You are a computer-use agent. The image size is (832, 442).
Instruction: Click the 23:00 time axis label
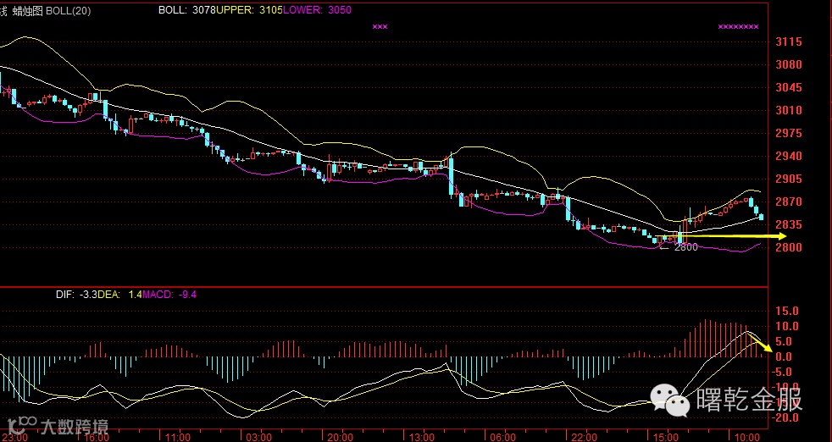coord(16,437)
